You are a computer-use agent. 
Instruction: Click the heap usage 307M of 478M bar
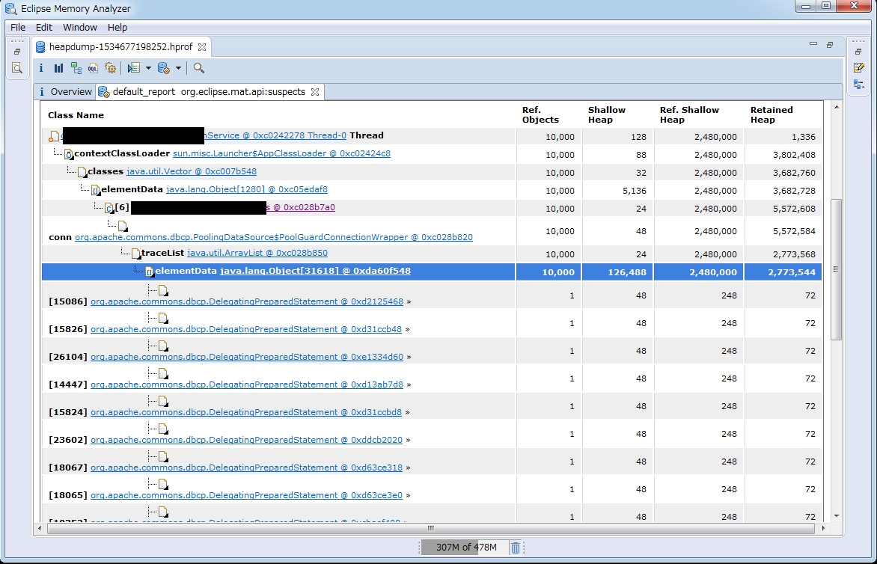[x=465, y=548]
